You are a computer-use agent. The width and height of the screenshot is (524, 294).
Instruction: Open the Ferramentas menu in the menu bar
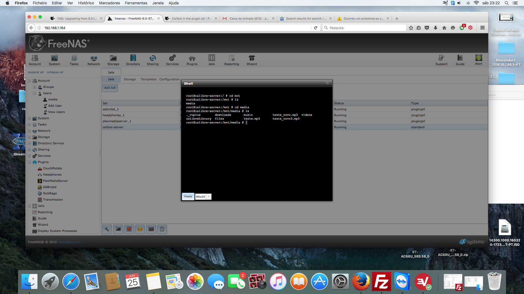click(136, 3)
